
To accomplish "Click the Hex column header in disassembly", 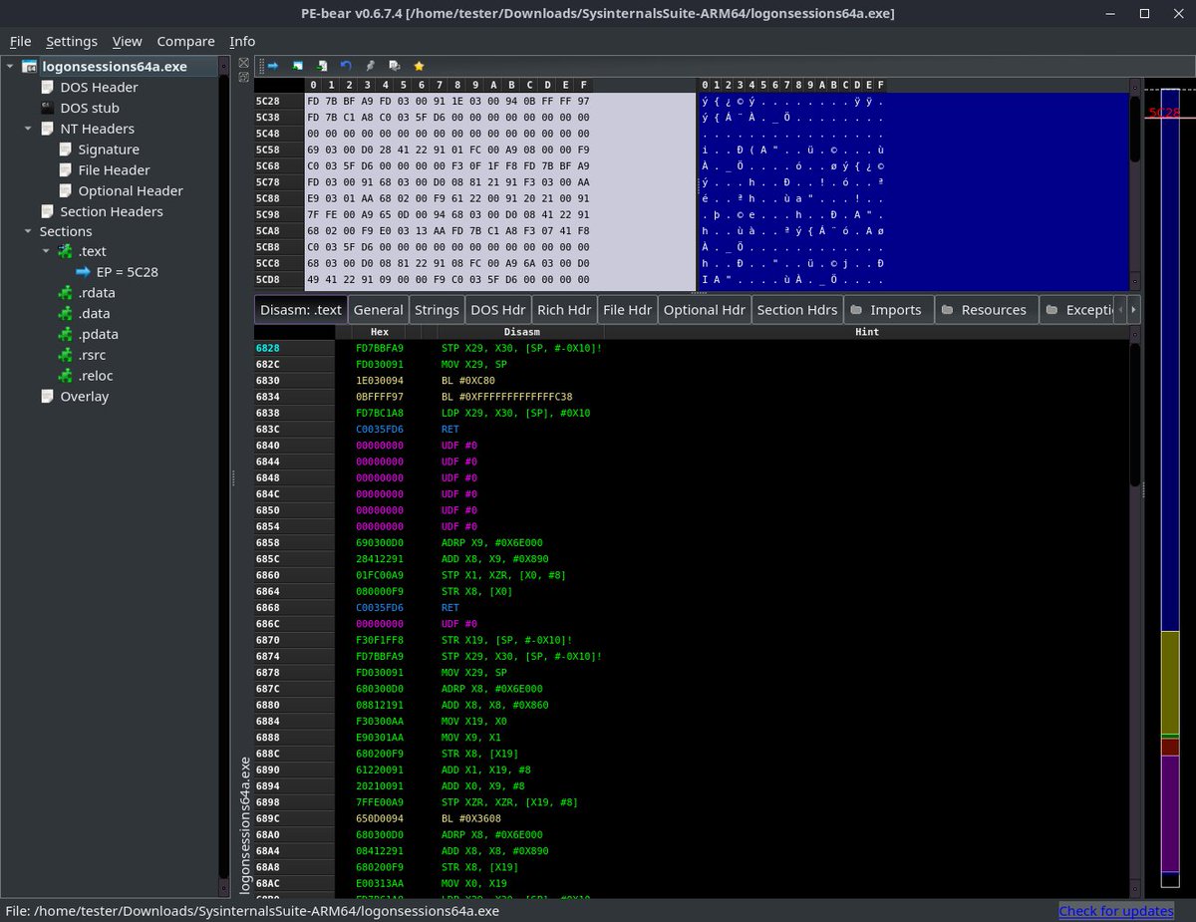I will tap(380, 332).
